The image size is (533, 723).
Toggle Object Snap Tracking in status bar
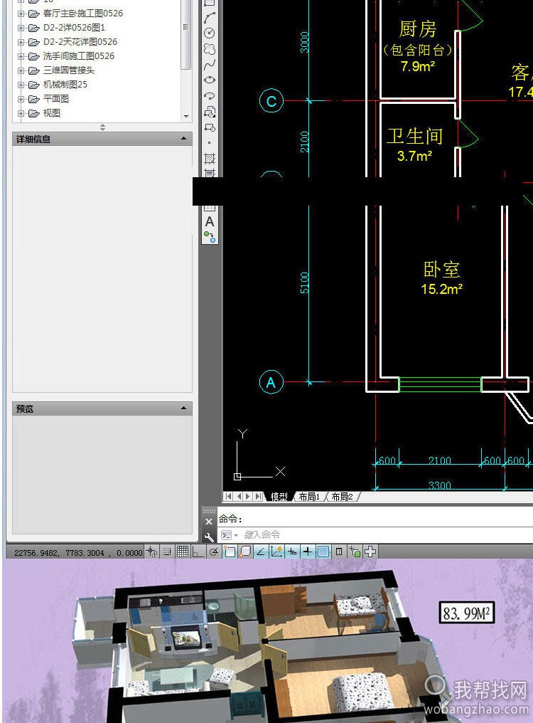tap(261, 552)
